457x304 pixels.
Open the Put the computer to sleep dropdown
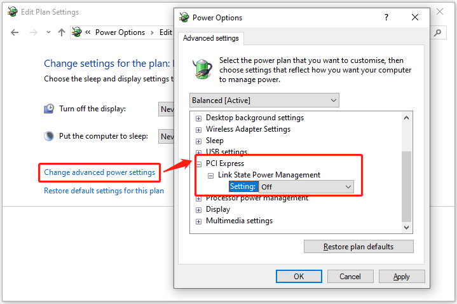tap(166, 136)
